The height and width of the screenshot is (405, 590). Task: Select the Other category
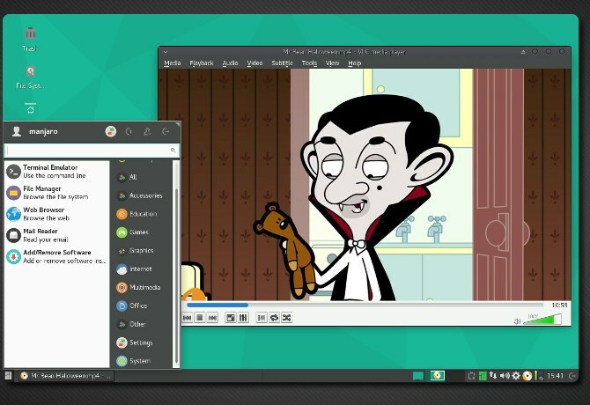pos(143,324)
